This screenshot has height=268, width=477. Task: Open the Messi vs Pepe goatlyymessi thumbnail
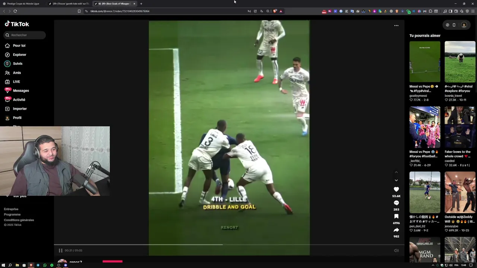click(425, 62)
